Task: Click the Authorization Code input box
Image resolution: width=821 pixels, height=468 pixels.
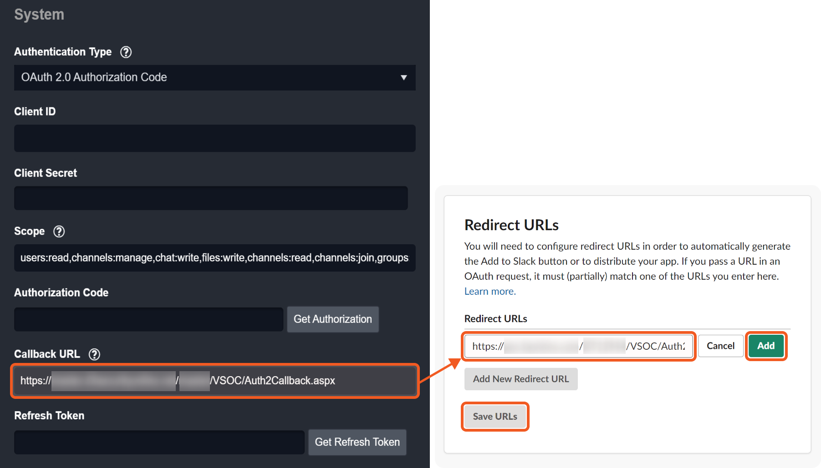Action: 148,319
